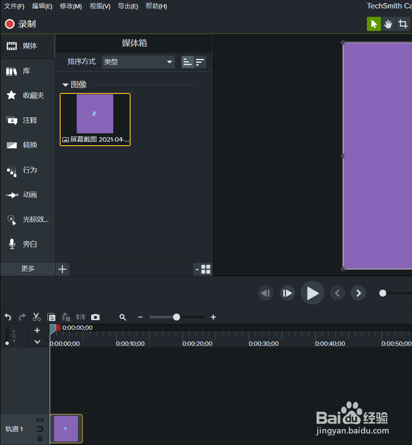Open the View menu
The image size is (412, 445).
100,6
